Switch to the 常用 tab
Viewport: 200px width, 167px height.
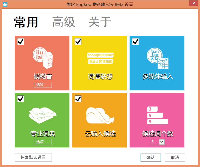click(26, 22)
